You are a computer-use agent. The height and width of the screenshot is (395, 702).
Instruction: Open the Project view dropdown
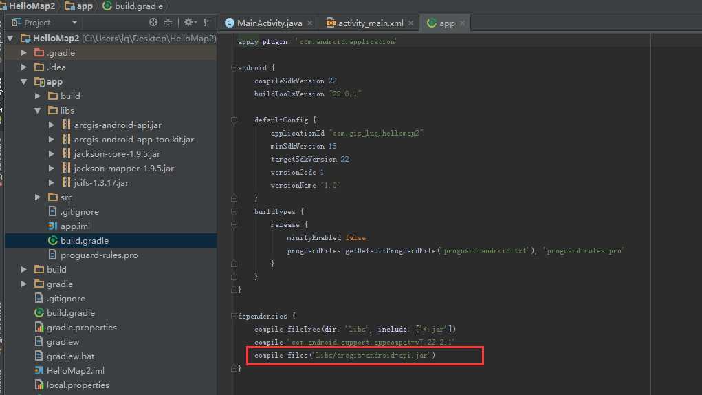pyautogui.click(x=74, y=23)
